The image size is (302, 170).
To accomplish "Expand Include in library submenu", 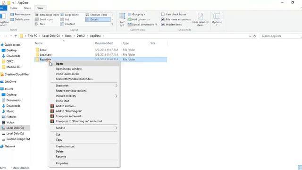I will coord(84,96).
